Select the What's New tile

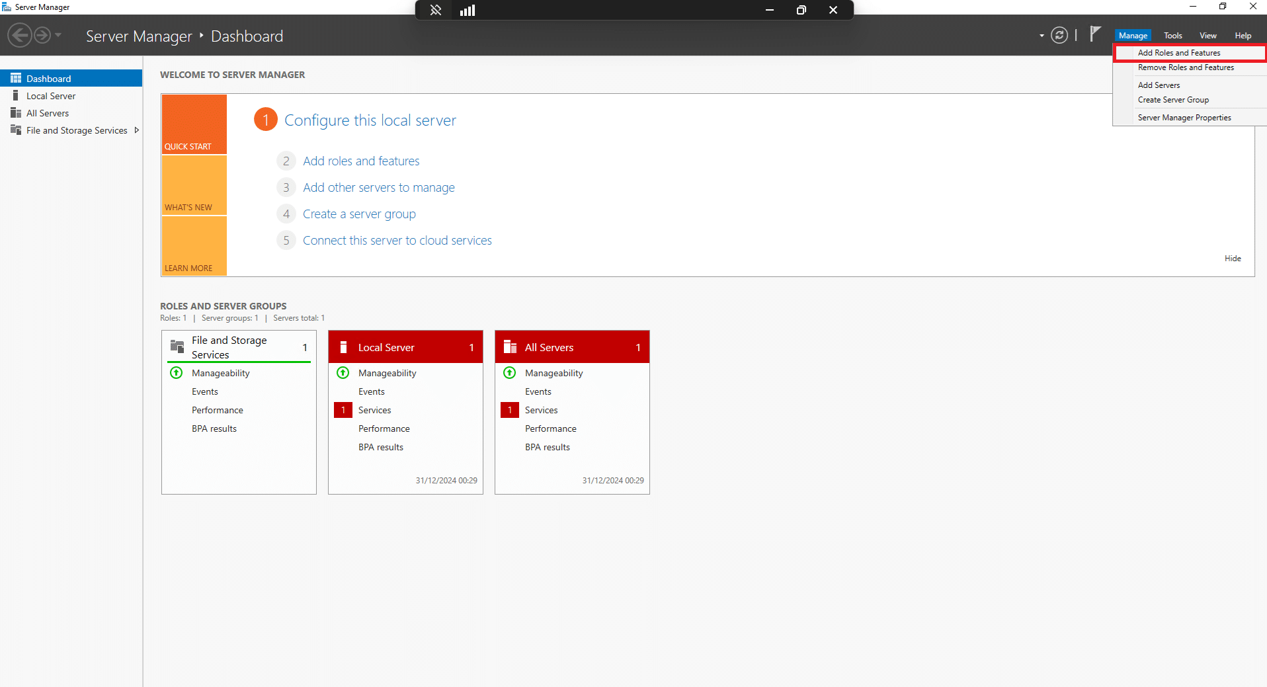click(x=194, y=185)
